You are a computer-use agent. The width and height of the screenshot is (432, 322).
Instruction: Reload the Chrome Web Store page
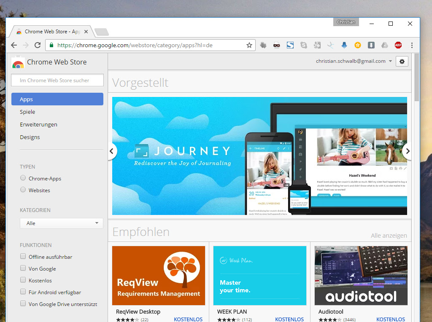[38, 45]
